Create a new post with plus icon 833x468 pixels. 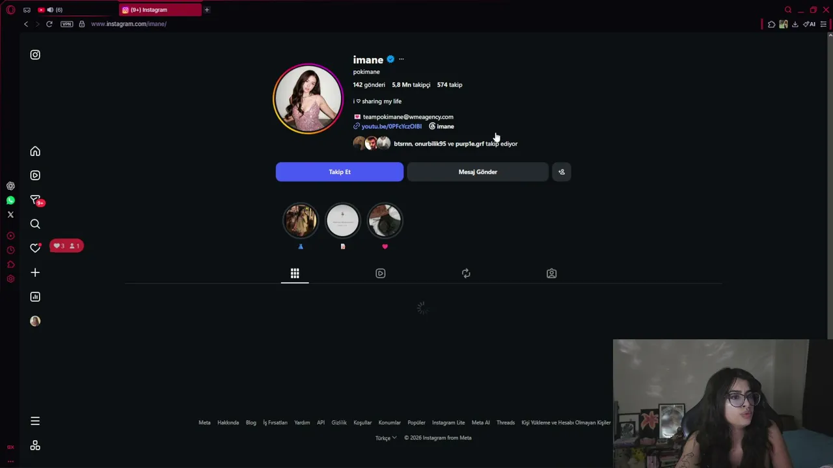coord(35,273)
